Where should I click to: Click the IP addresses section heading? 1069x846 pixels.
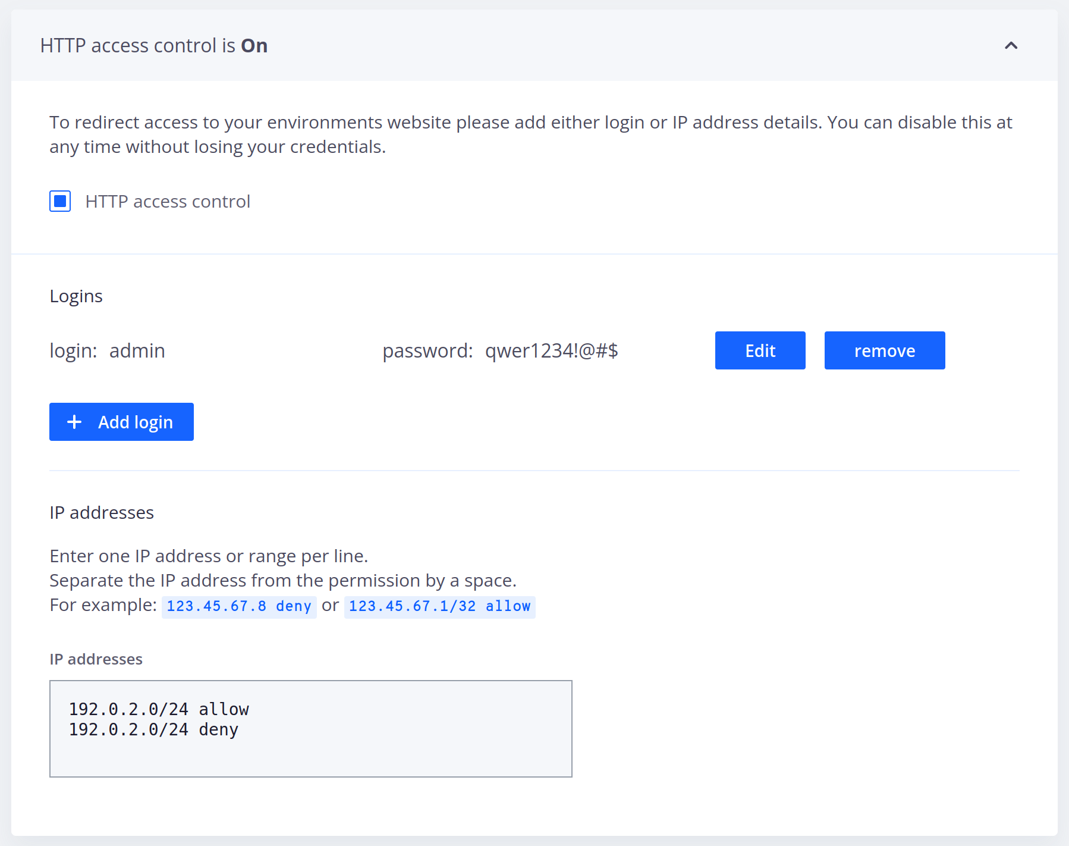pos(101,512)
